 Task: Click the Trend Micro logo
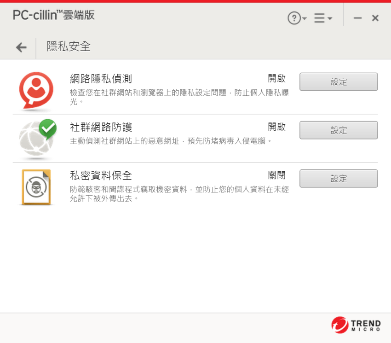pyautogui.click(x=356, y=325)
